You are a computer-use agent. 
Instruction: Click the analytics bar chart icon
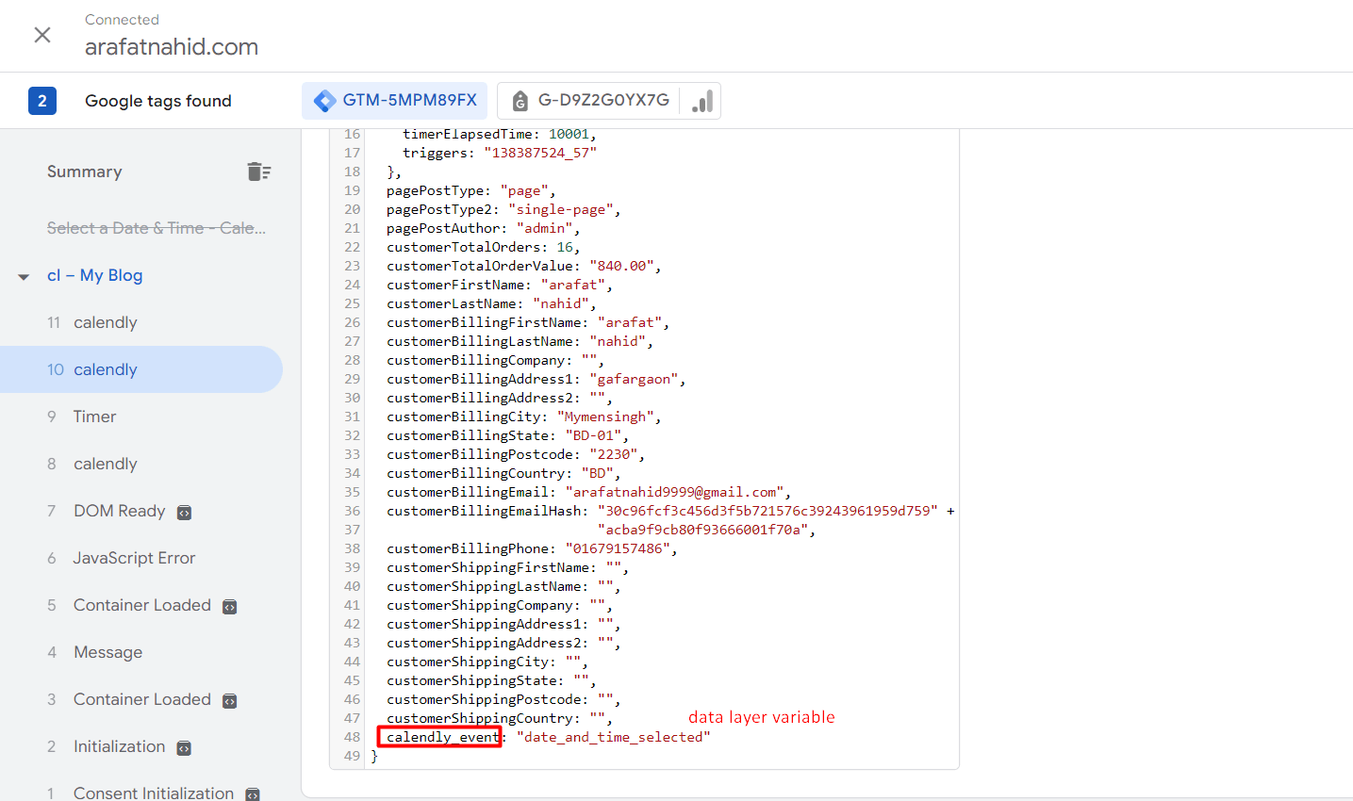point(702,101)
